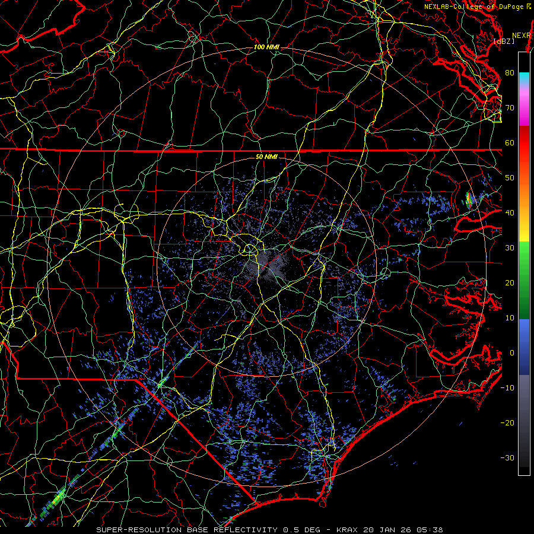Click the dBZ unit label above color scale

pos(504,42)
